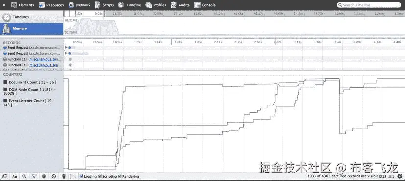Uncheck the Loading filter checkbox

point(81,176)
